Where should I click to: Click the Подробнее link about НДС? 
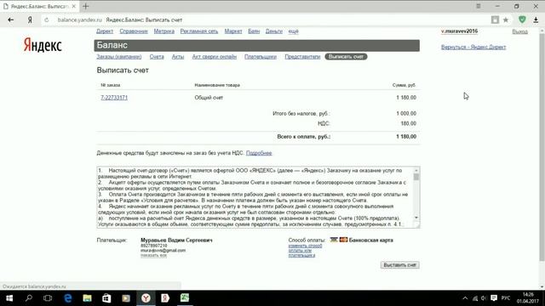tap(259, 153)
